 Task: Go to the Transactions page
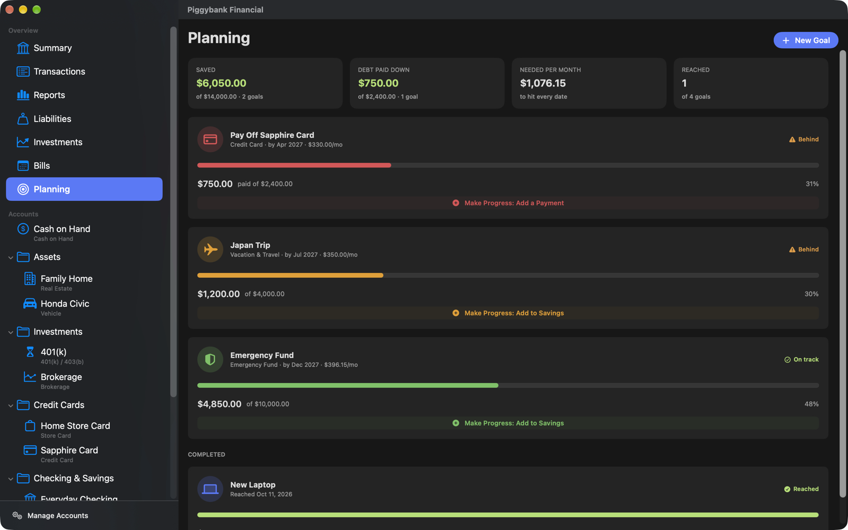pos(84,72)
